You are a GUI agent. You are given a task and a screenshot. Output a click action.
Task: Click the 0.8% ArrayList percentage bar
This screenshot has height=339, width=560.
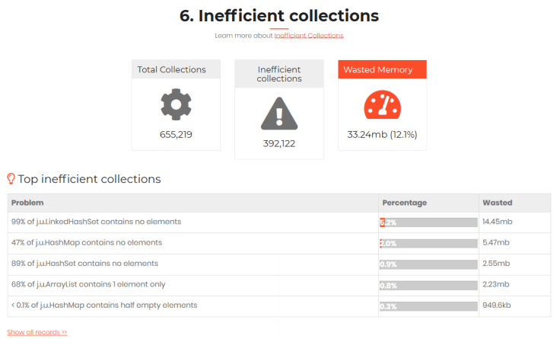tap(428, 286)
